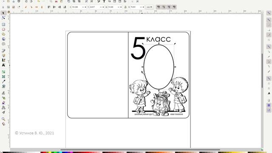Select the Spray tool
Image resolution: width=272 pixels, height=153 pixels.
pyautogui.click(x=3, y=98)
